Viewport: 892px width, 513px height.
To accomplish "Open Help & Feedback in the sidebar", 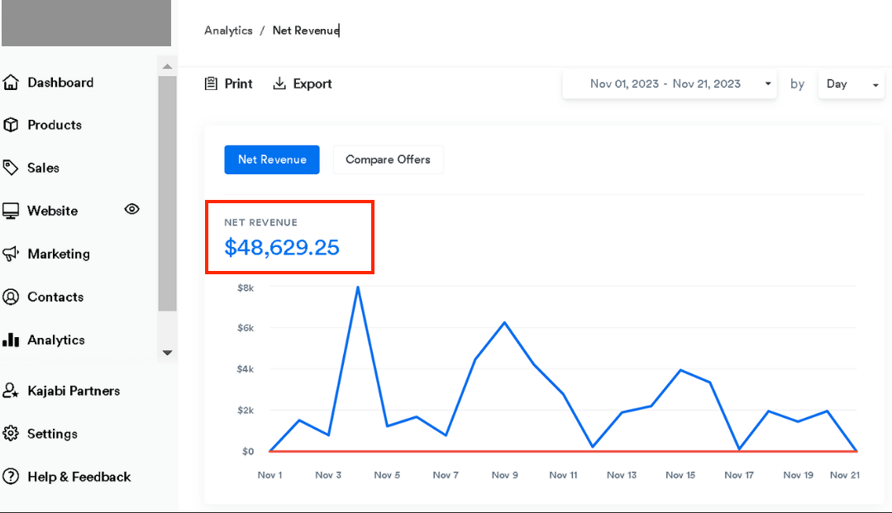I will click(79, 477).
